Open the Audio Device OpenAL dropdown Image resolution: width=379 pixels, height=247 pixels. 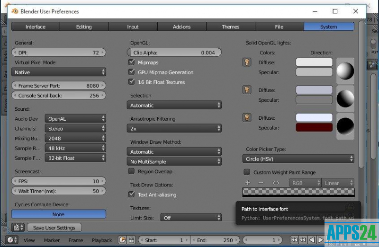pyautogui.click(x=75, y=119)
